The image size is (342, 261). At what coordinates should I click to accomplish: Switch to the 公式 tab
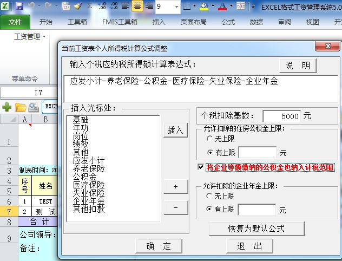(228, 22)
